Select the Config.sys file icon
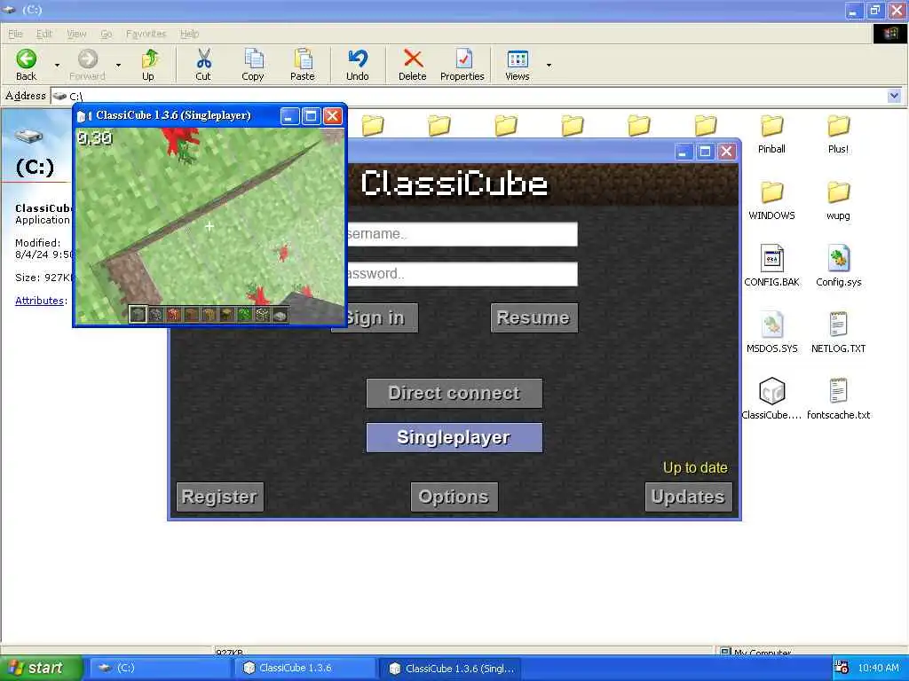The height and width of the screenshot is (681, 909). click(838, 259)
